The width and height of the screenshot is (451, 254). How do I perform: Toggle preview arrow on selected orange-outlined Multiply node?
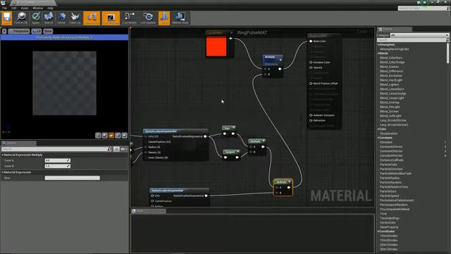pos(290,182)
